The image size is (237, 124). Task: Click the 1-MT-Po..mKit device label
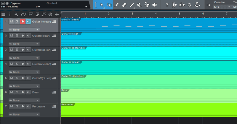click(x=9, y=7)
